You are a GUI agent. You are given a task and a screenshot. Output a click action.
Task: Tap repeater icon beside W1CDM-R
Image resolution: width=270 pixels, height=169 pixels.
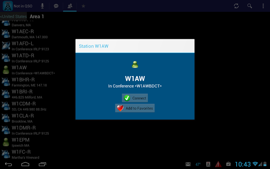[6, 106]
